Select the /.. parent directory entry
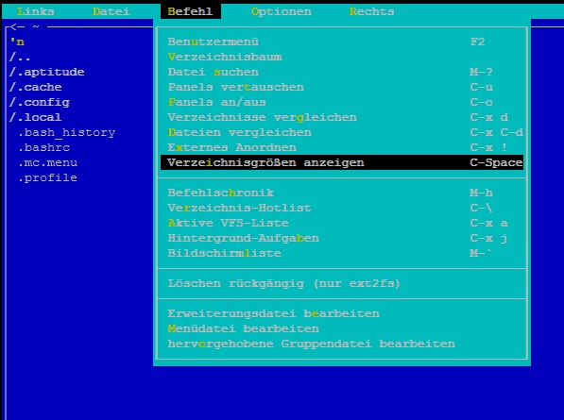564x420 pixels. click(x=20, y=57)
